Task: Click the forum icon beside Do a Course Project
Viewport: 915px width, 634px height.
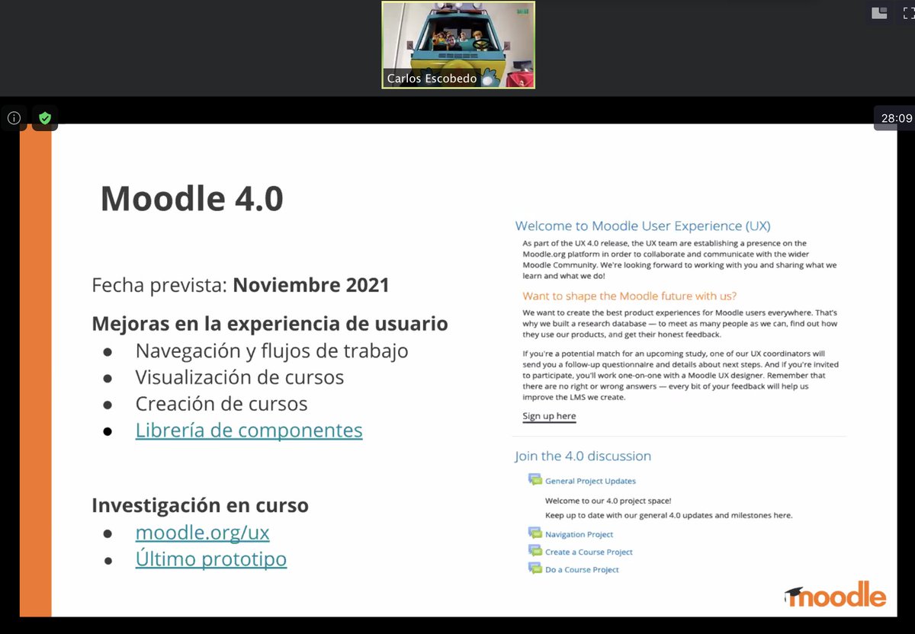Action: click(534, 569)
